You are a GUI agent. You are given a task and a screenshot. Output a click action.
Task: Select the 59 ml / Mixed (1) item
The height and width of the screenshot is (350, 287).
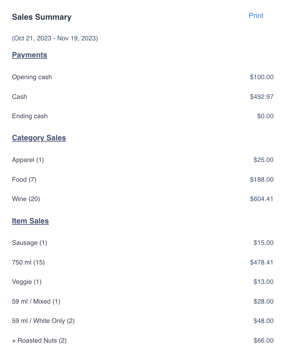(x=36, y=302)
